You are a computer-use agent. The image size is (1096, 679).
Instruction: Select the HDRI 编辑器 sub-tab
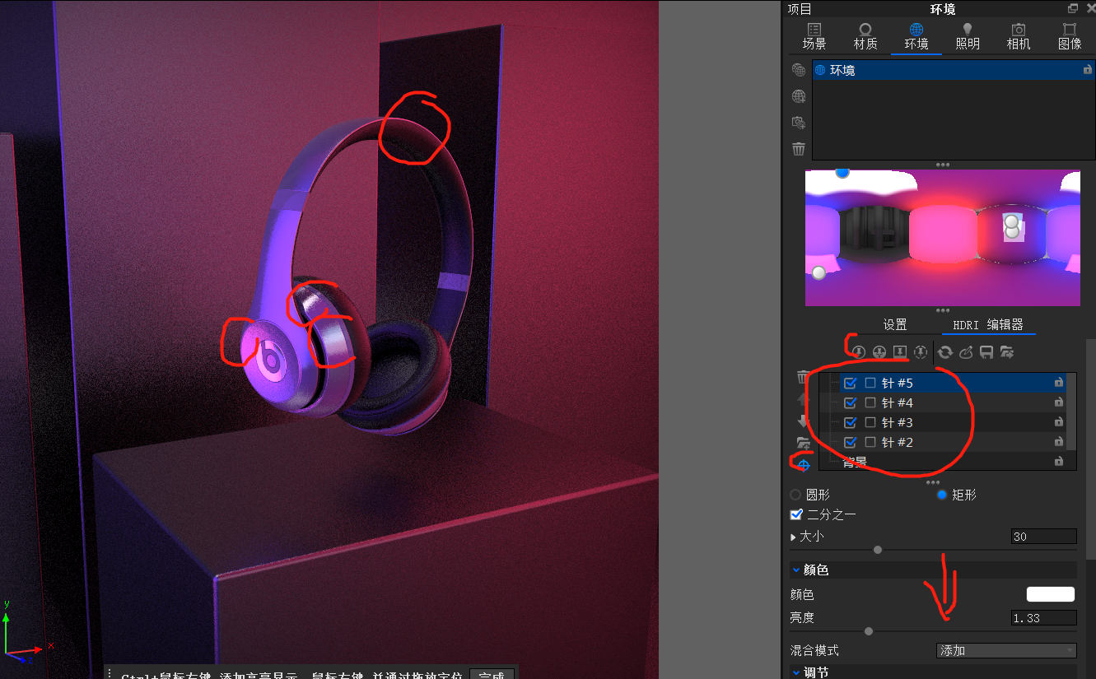(x=988, y=324)
